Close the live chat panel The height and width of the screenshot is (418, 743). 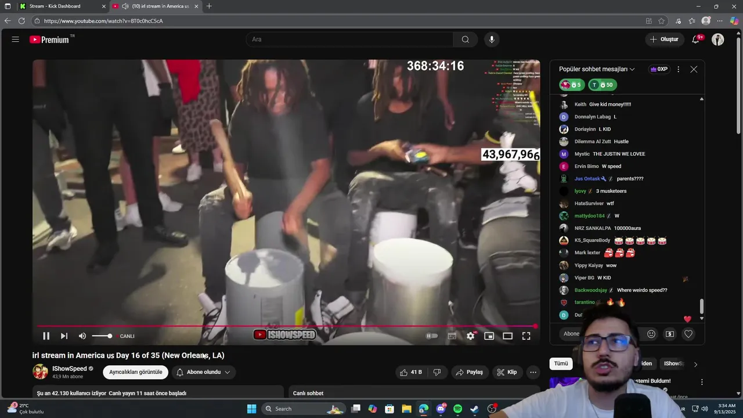[694, 69]
